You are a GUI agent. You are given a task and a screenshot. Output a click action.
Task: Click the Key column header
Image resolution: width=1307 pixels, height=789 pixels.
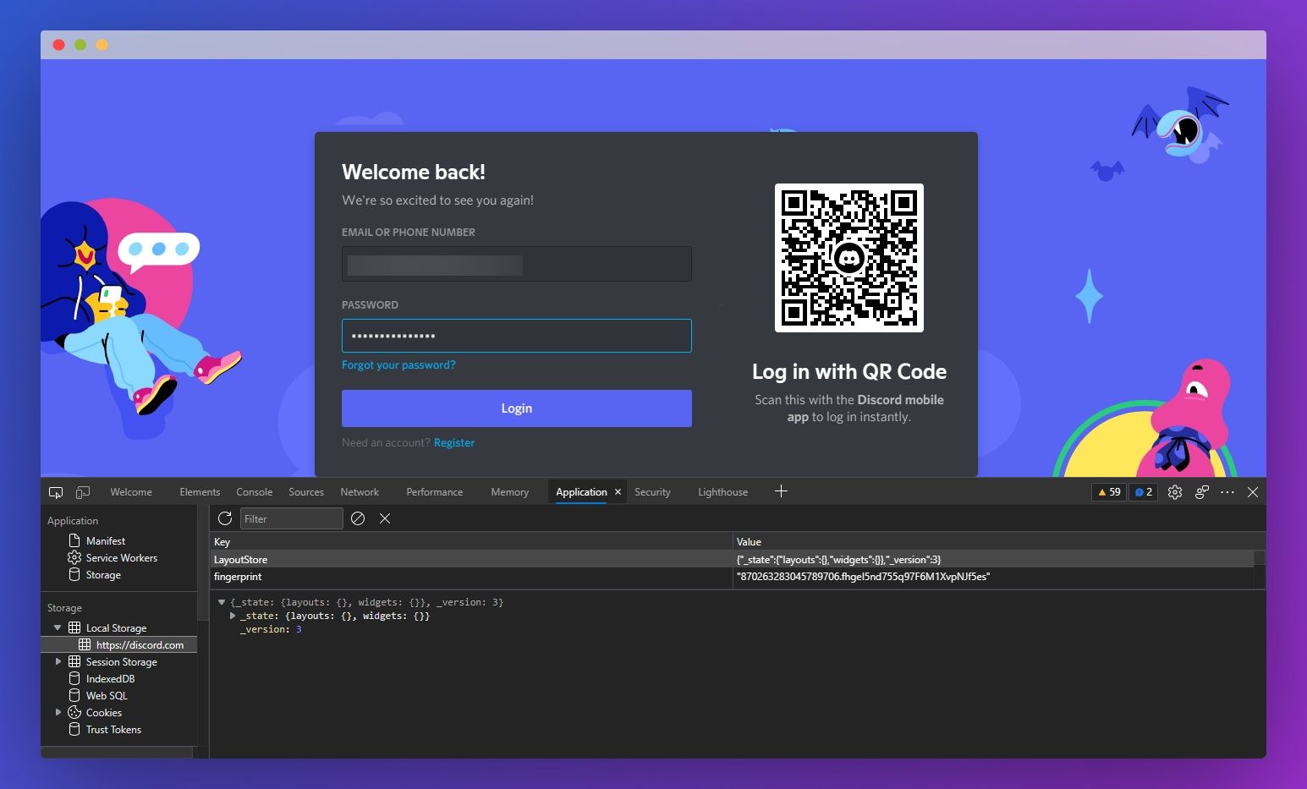pos(471,541)
